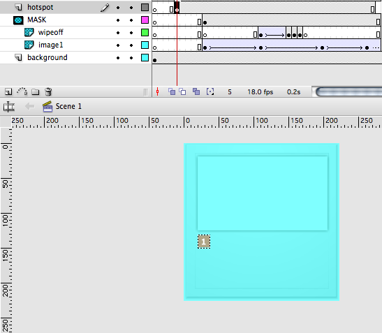This screenshot has width=382, height=333.
Task: Click the green outline swatch of wipeoff layer
Action: pyautogui.click(x=145, y=32)
